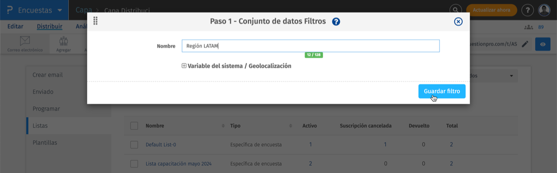Toggle the select-all header checkbox
557x173 pixels.
point(134,126)
